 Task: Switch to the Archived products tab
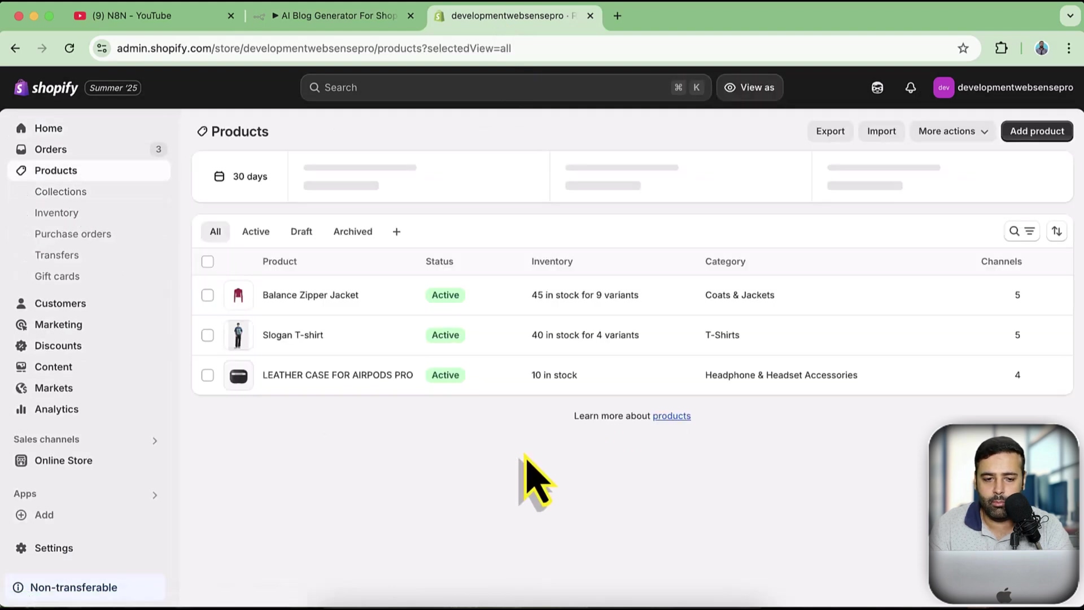click(352, 232)
